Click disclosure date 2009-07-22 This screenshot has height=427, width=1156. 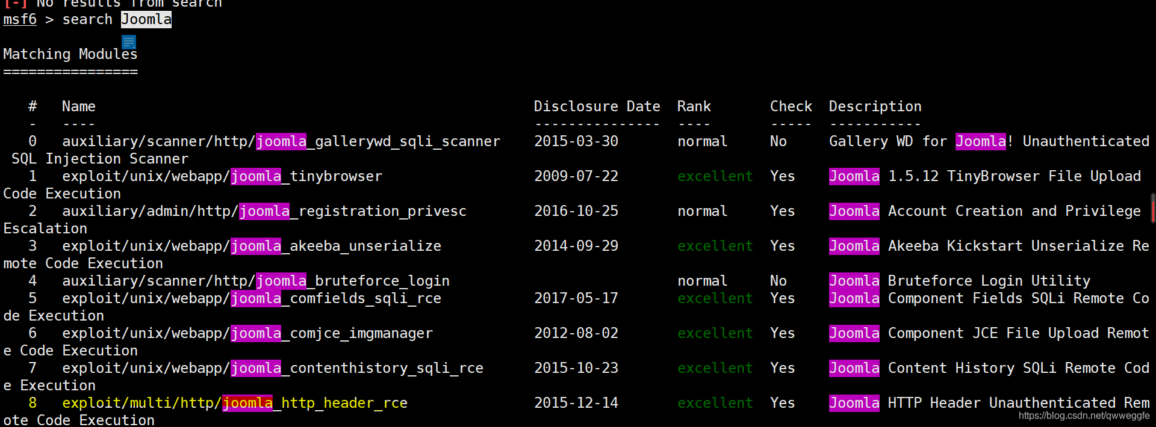(x=576, y=176)
